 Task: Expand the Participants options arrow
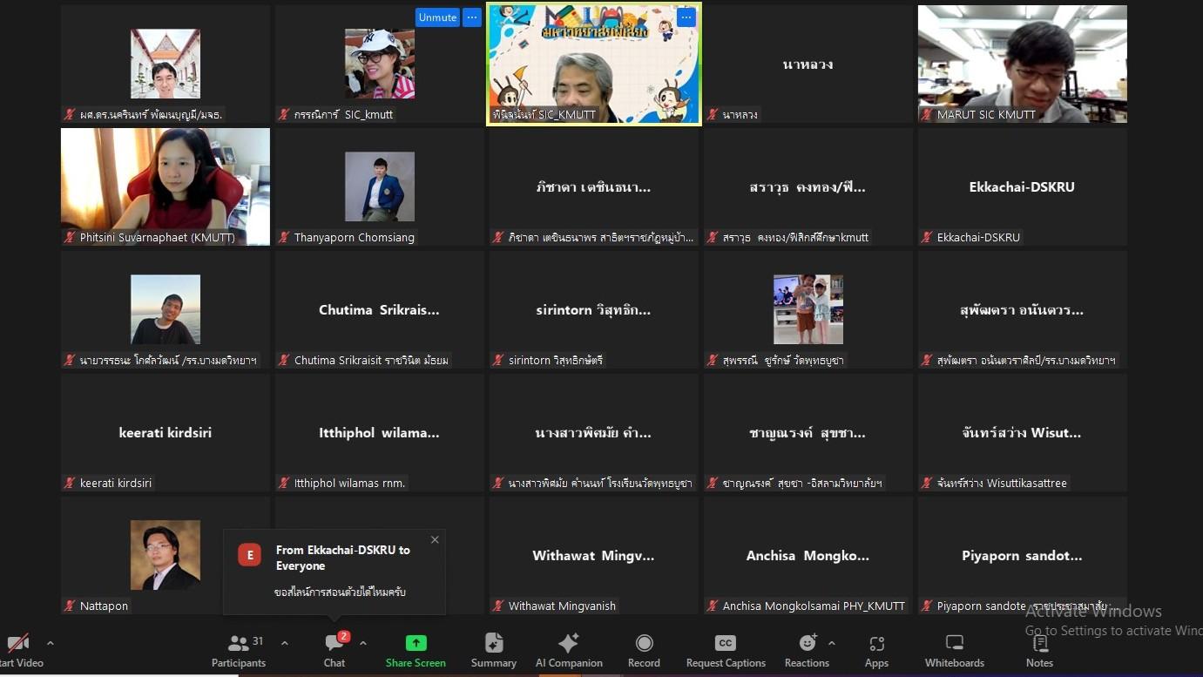click(284, 643)
